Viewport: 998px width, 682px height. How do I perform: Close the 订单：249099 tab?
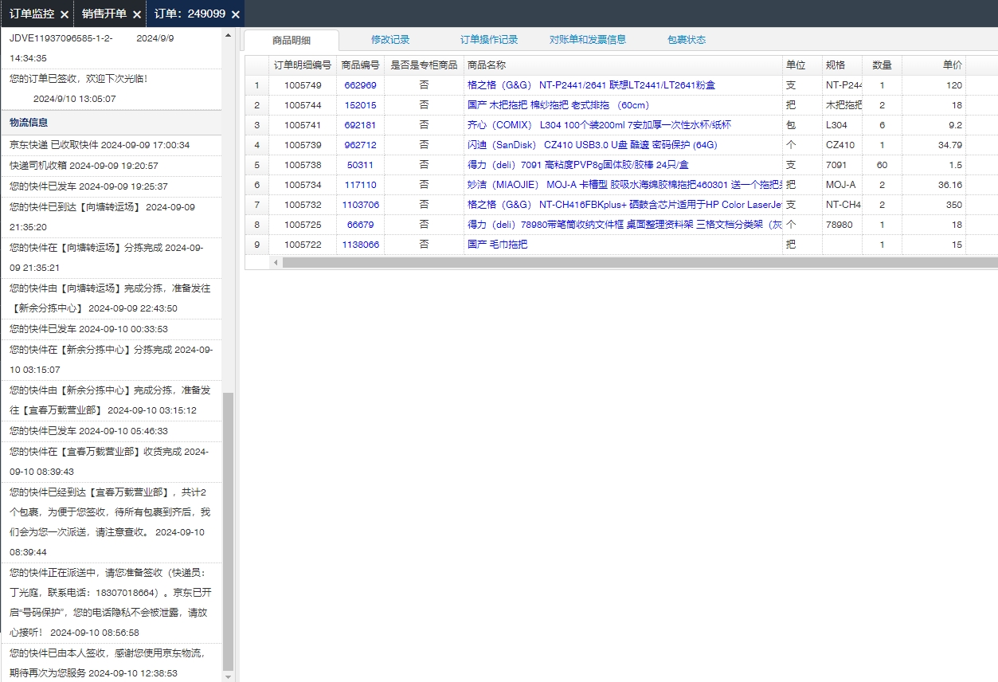pyautogui.click(x=236, y=14)
